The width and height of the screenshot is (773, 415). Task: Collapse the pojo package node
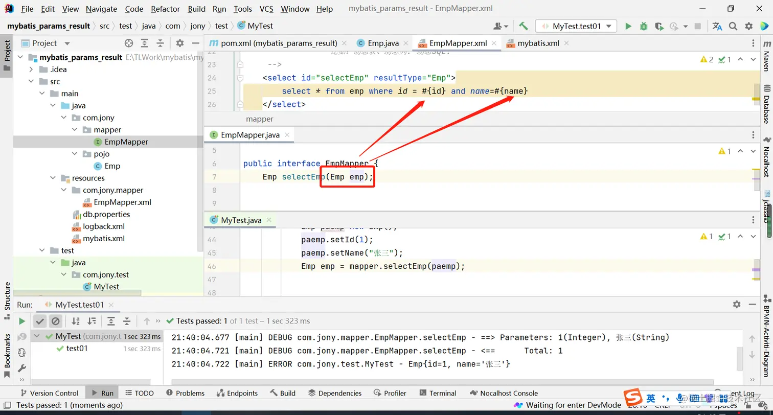(x=75, y=154)
